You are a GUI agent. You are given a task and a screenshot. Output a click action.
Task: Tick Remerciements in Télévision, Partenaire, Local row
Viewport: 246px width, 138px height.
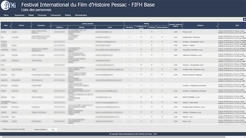162,55
